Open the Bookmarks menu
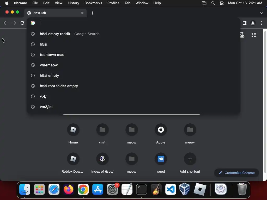 93,3
